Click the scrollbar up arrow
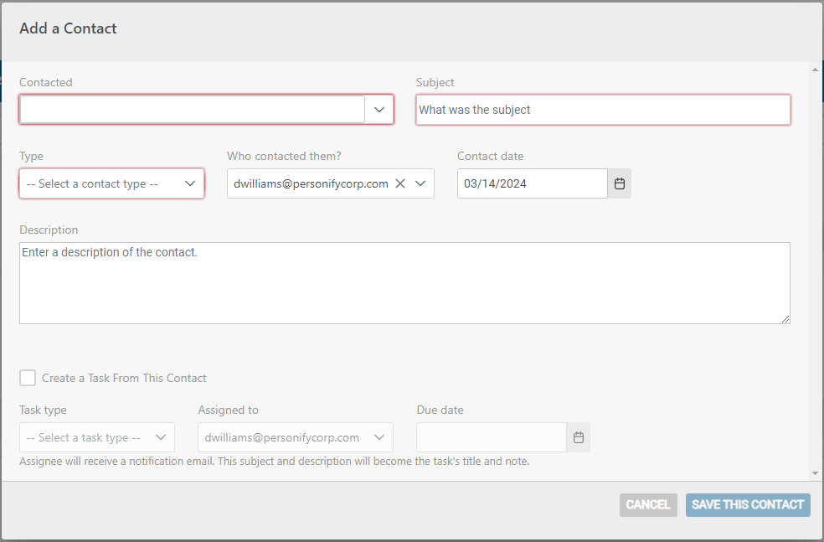Screen dimensions: 824x542 815,70
